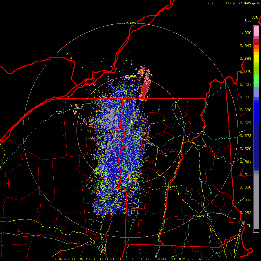Click the 0.680 color scale value

[246, 110]
